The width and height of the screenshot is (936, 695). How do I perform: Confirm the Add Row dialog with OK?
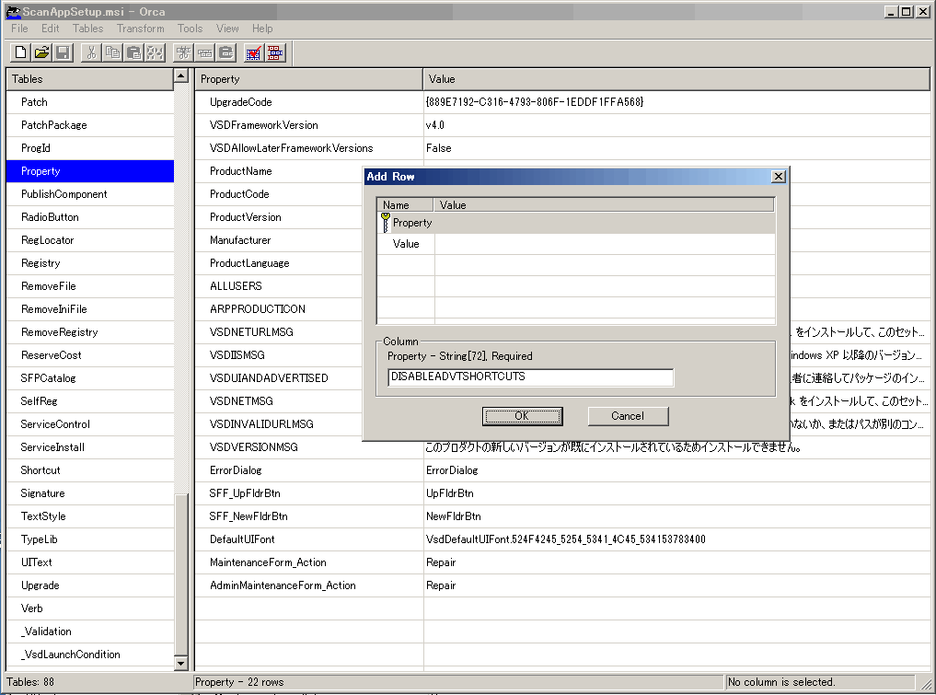[x=522, y=416]
